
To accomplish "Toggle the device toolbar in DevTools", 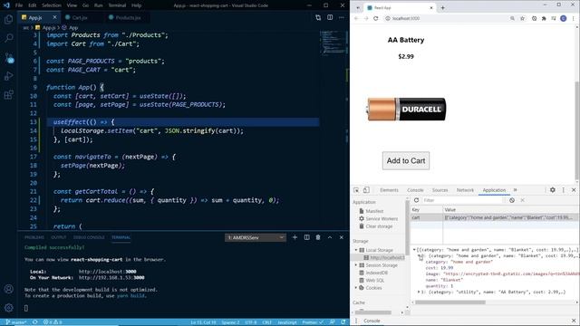I will click(x=366, y=190).
